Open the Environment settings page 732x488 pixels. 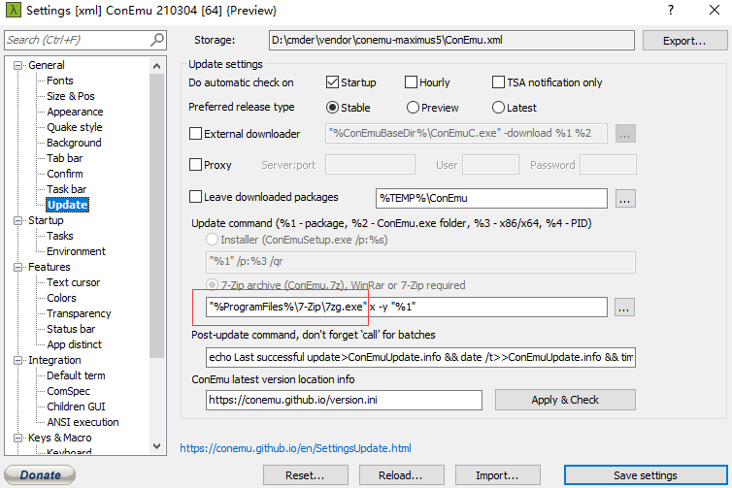[76, 251]
